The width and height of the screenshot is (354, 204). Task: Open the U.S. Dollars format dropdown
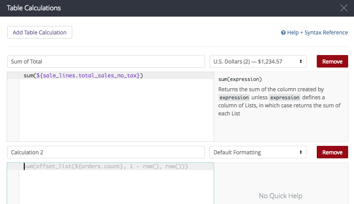258,61
